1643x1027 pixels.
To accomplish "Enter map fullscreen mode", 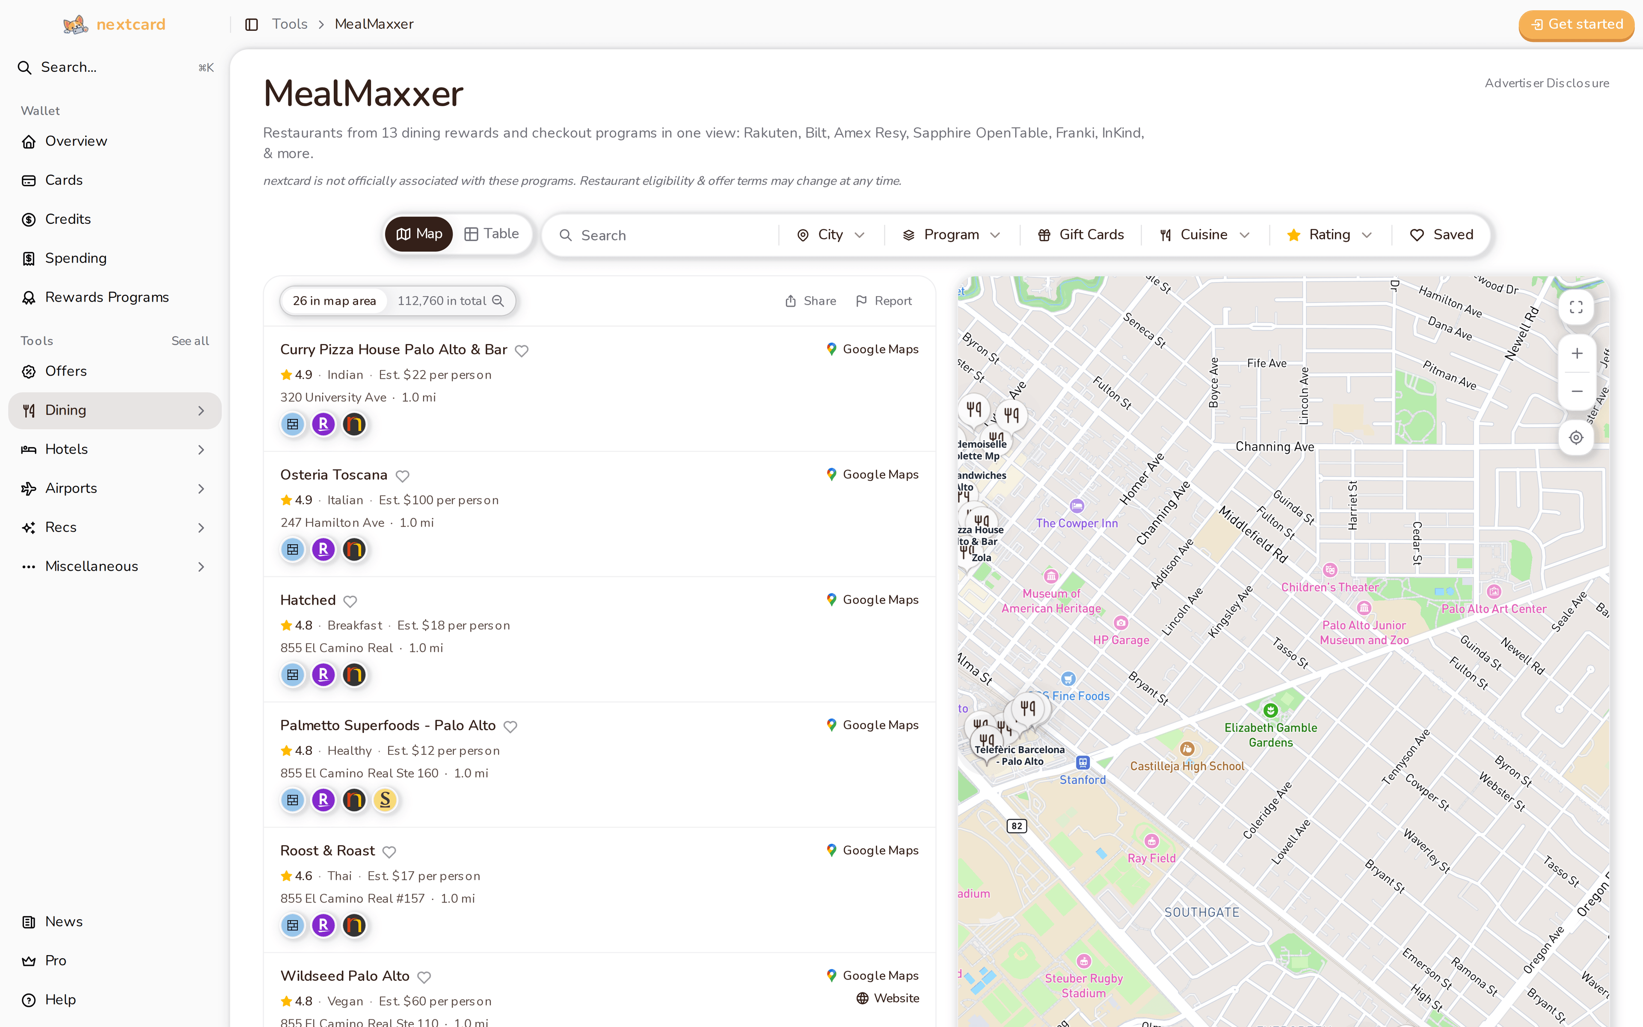I will (x=1576, y=308).
